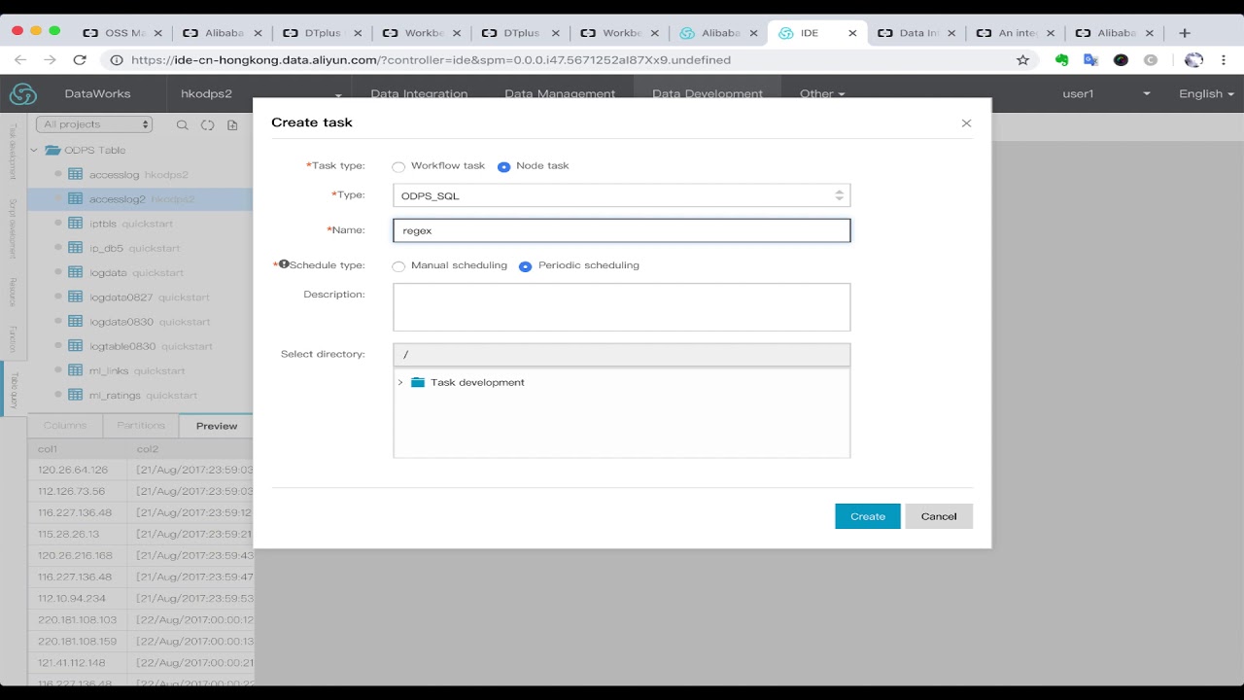Expand the Task development directory node

pos(400,382)
